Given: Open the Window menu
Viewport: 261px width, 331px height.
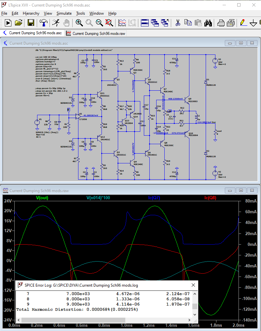Looking at the screenshot, I should [x=96, y=13].
